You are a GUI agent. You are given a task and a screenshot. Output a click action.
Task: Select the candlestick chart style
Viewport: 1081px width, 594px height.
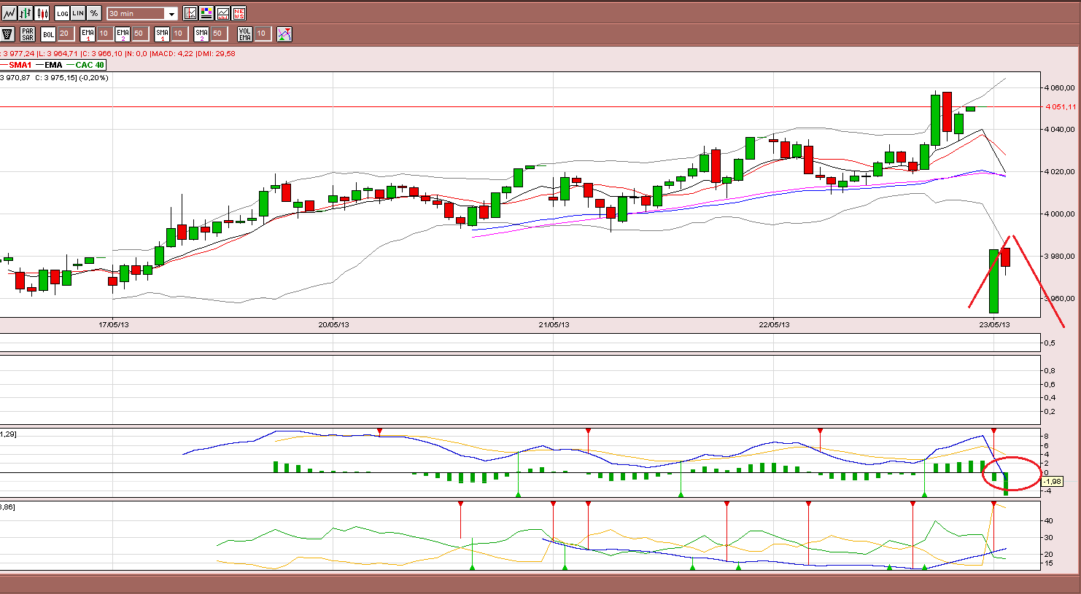pos(42,13)
